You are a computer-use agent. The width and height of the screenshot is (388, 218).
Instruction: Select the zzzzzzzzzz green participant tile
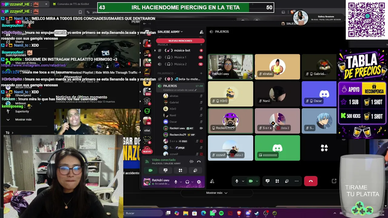277,148
